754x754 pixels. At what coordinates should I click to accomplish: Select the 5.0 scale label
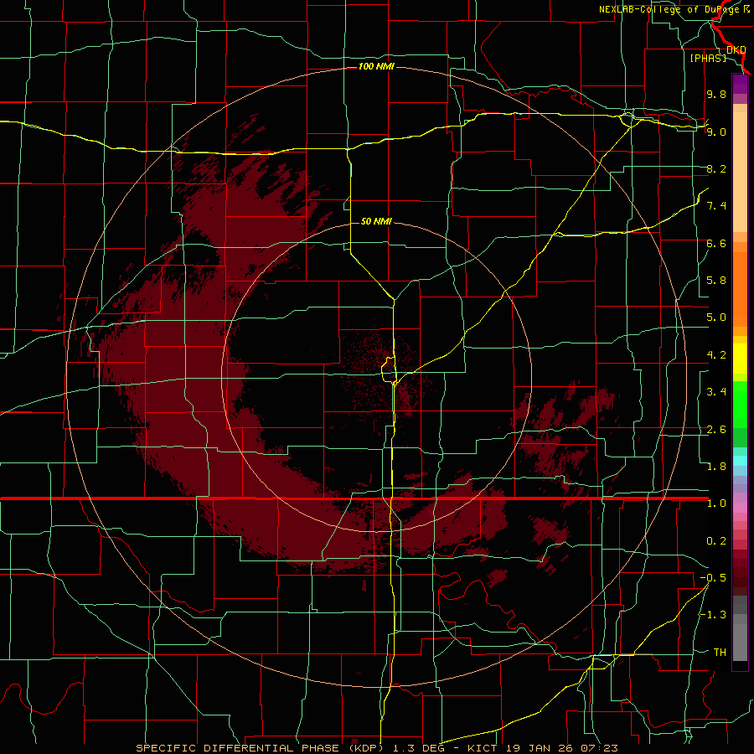click(716, 318)
